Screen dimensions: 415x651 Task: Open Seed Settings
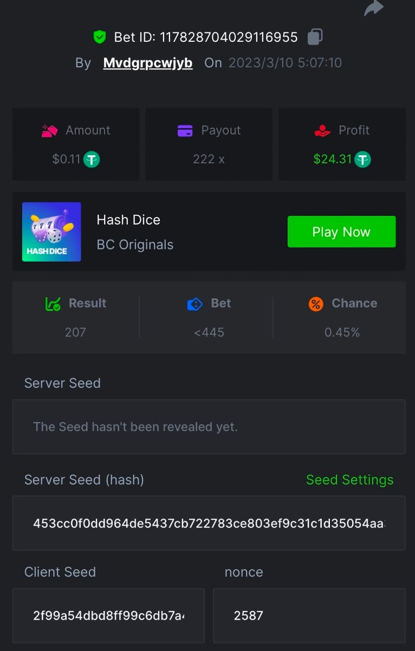pyautogui.click(x=349, y=480)
